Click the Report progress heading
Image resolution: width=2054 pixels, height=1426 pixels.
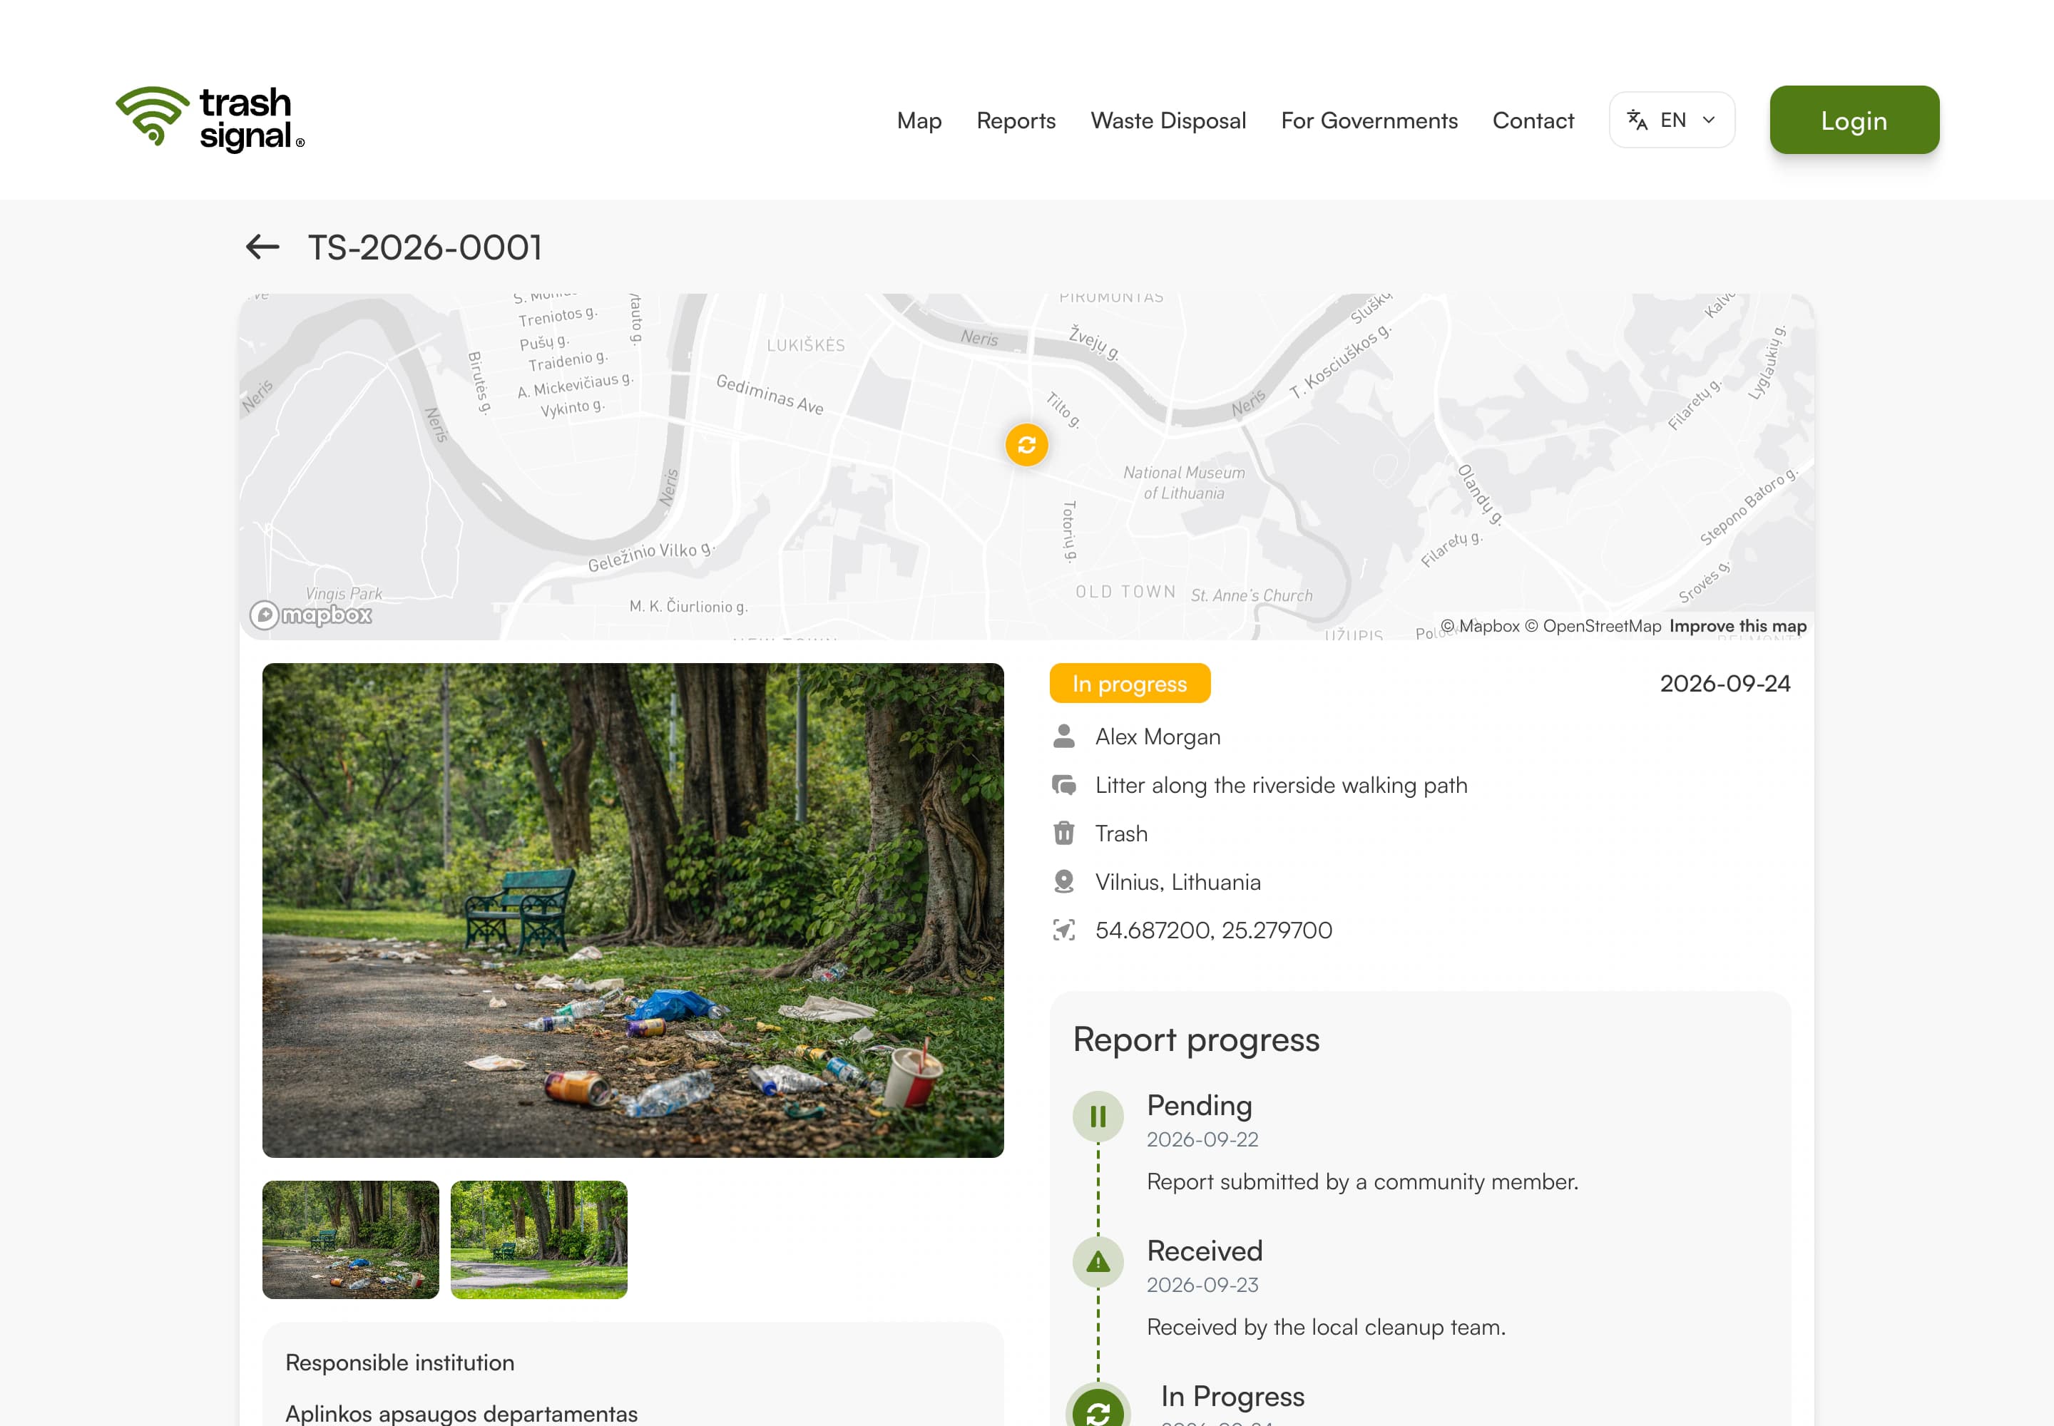pos(1196,1039)
